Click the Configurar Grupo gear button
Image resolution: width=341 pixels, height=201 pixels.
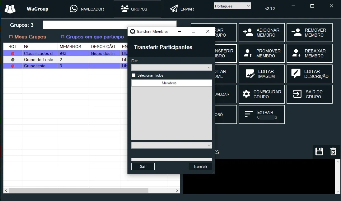261,94
